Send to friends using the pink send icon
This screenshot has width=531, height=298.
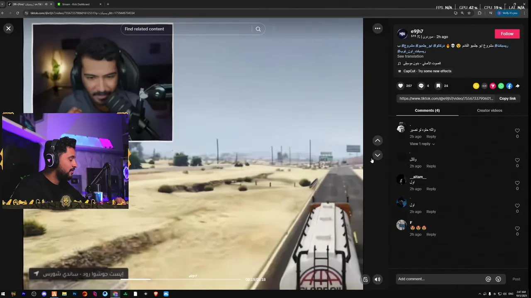(x=492, y=86)
